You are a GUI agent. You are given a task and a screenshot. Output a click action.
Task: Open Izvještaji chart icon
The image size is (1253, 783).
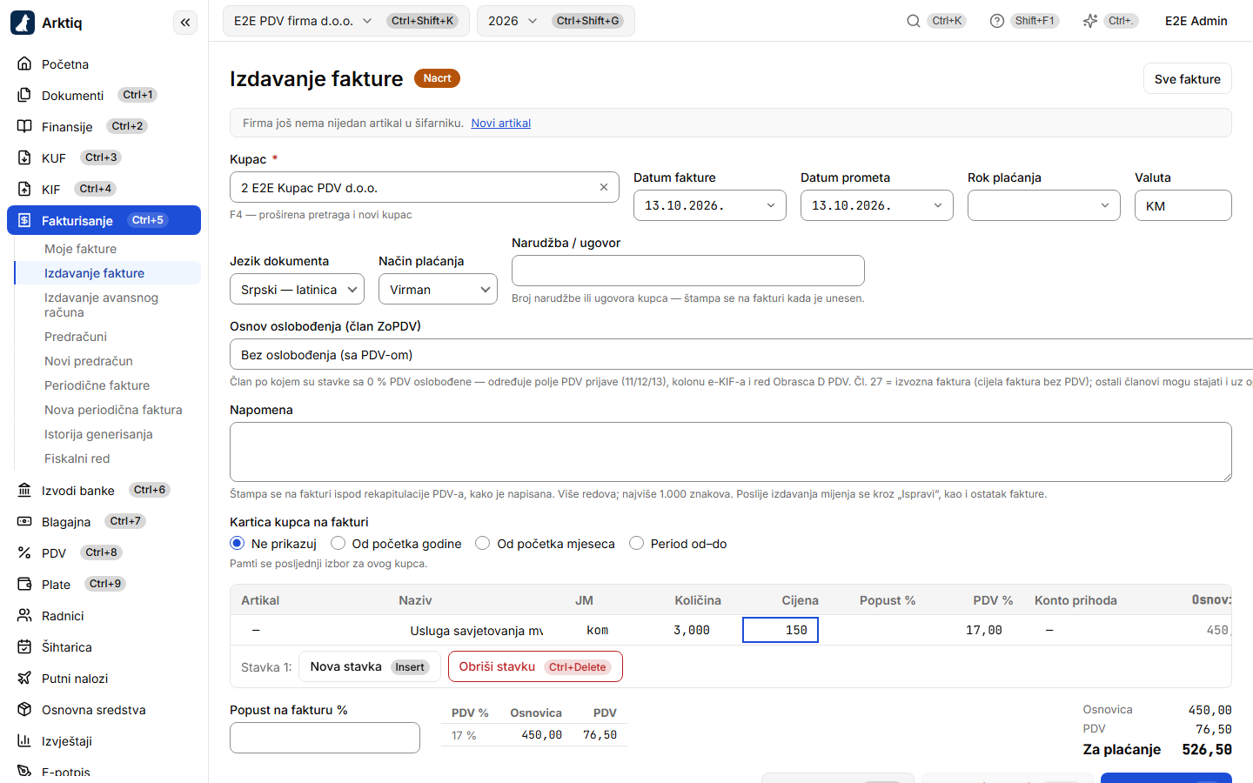[x=24, y=740]
